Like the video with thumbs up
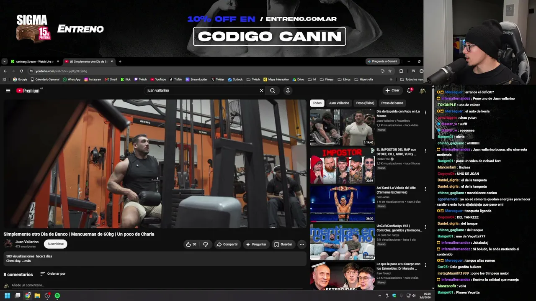The image size is (536, 301). click(x=191, y=244)
